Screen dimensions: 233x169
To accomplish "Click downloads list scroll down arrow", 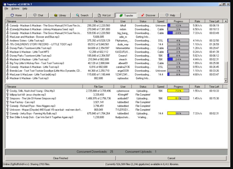I will click(x=226, y=81).
